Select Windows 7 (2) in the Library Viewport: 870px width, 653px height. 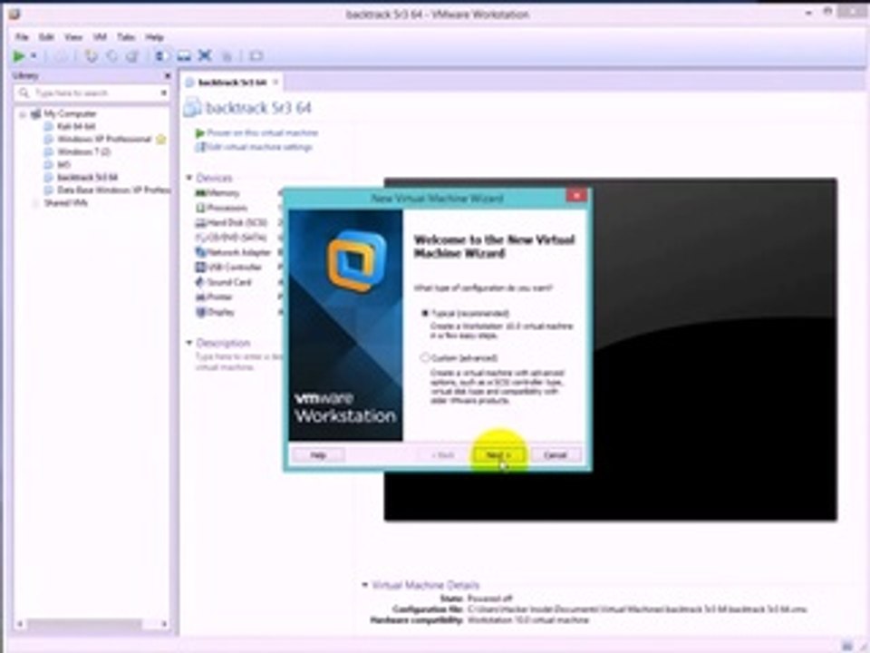83,151
